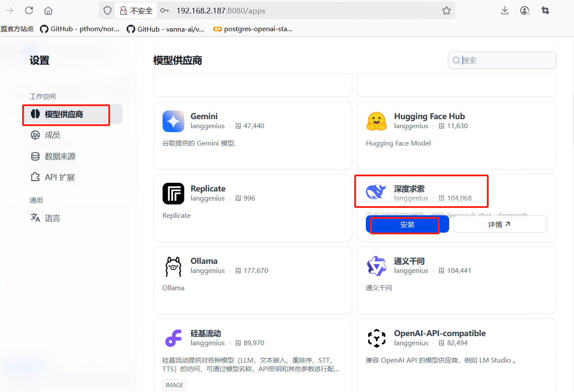Bookmark this page with star icon
This screenshot has height=392, width=574.
[447, 10]
